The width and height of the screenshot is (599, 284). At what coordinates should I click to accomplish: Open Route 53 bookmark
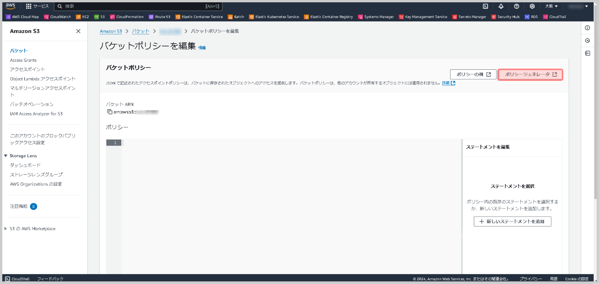(159, 17)
